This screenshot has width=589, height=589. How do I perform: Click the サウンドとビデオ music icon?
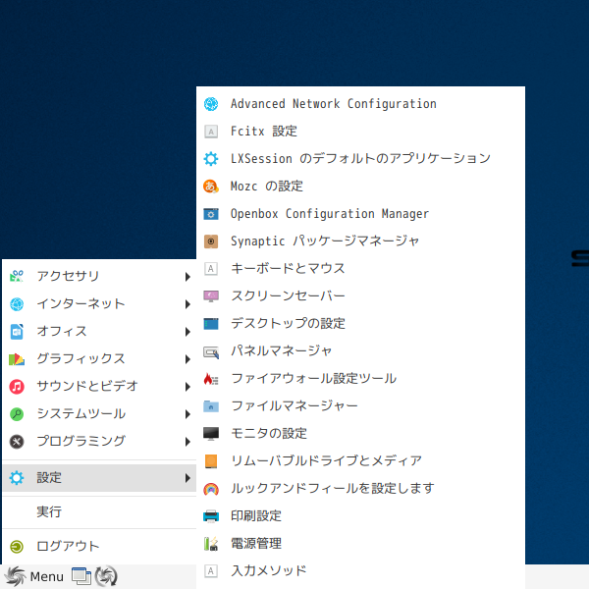click(x=17, y=387)
